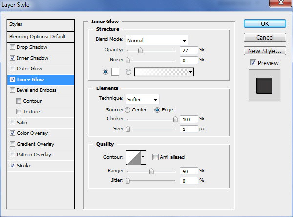Click the Range value field
The width and height of the screenshot is (293, 217).
[x=188, y=171]
